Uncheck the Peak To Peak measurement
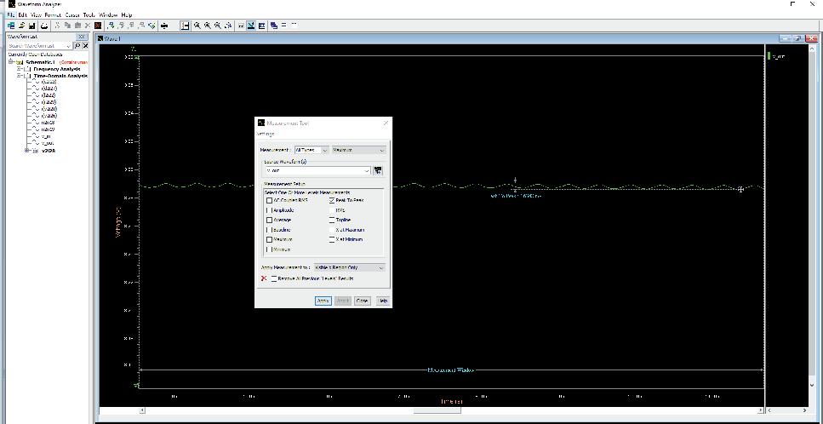 click(332, 200)
